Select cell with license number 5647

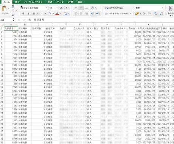pos(11,32)
